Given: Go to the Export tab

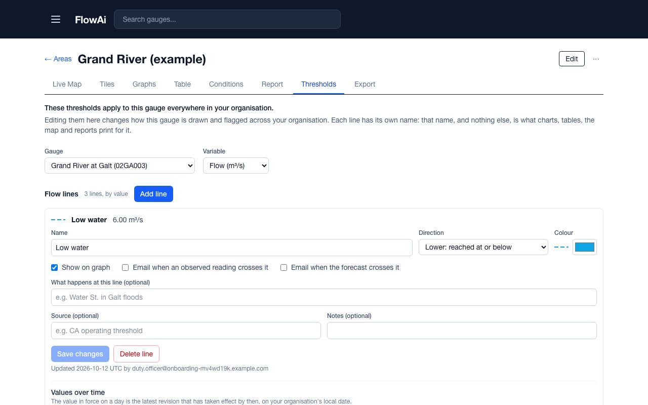Looking at the screenshot, I should [365, 84].
